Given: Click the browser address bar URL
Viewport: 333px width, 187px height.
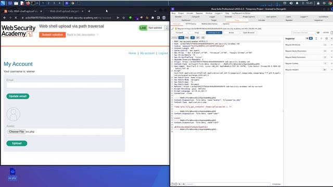Looking at the screenshot, I should point(68,18).
